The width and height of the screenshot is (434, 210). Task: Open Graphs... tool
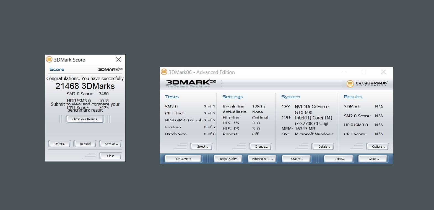pyautogui.click(x=297, y=159)
